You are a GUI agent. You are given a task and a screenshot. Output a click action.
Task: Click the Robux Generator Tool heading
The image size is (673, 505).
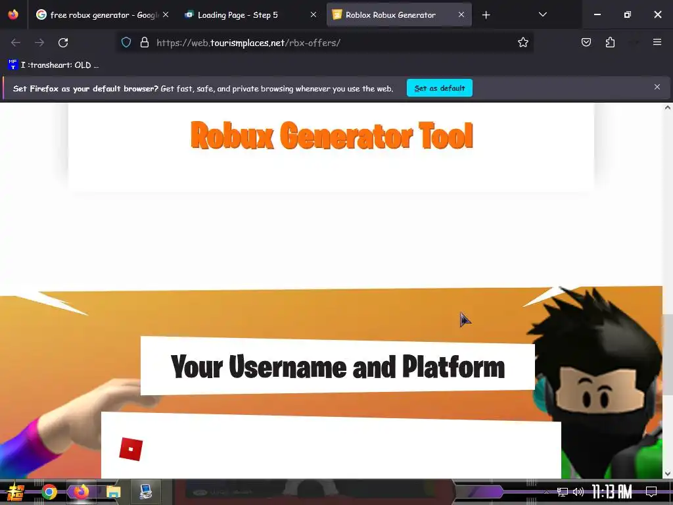coord(331,135)
